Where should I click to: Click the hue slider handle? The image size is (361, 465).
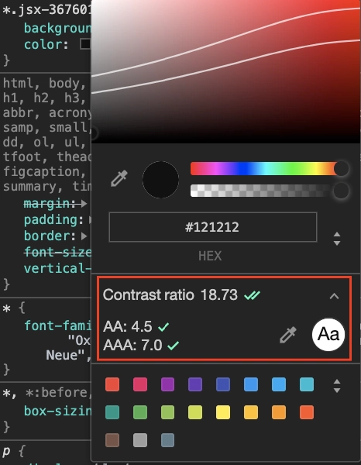(341, 169)
